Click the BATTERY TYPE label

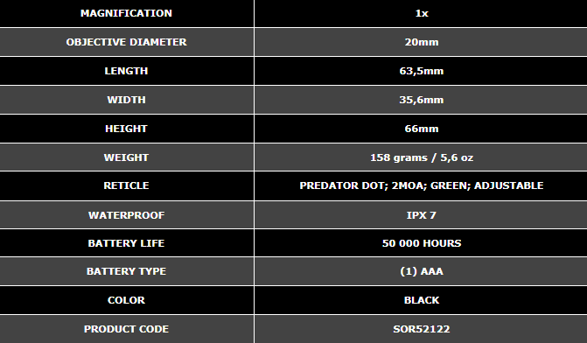[x=126, y=271]
